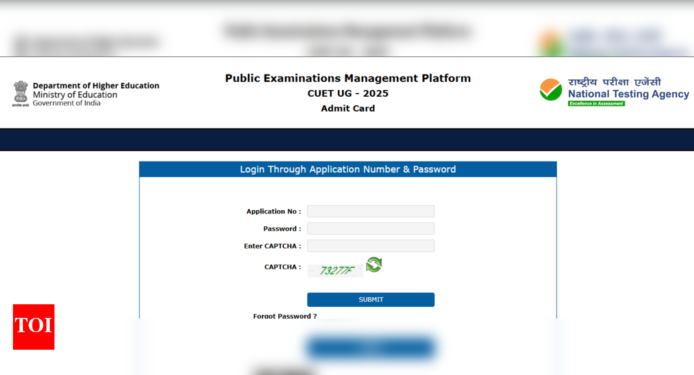Click the Government of India emblem

point(20,94)
